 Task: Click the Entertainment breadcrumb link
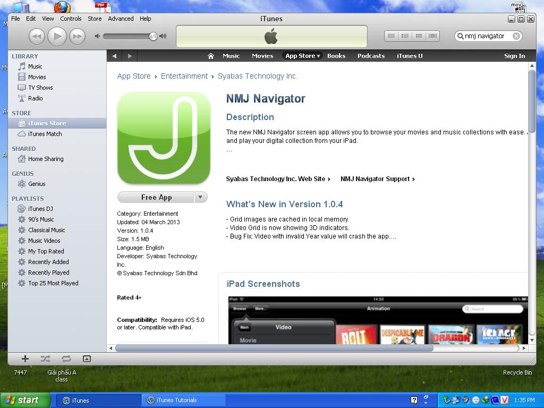(x=184, y=76)
